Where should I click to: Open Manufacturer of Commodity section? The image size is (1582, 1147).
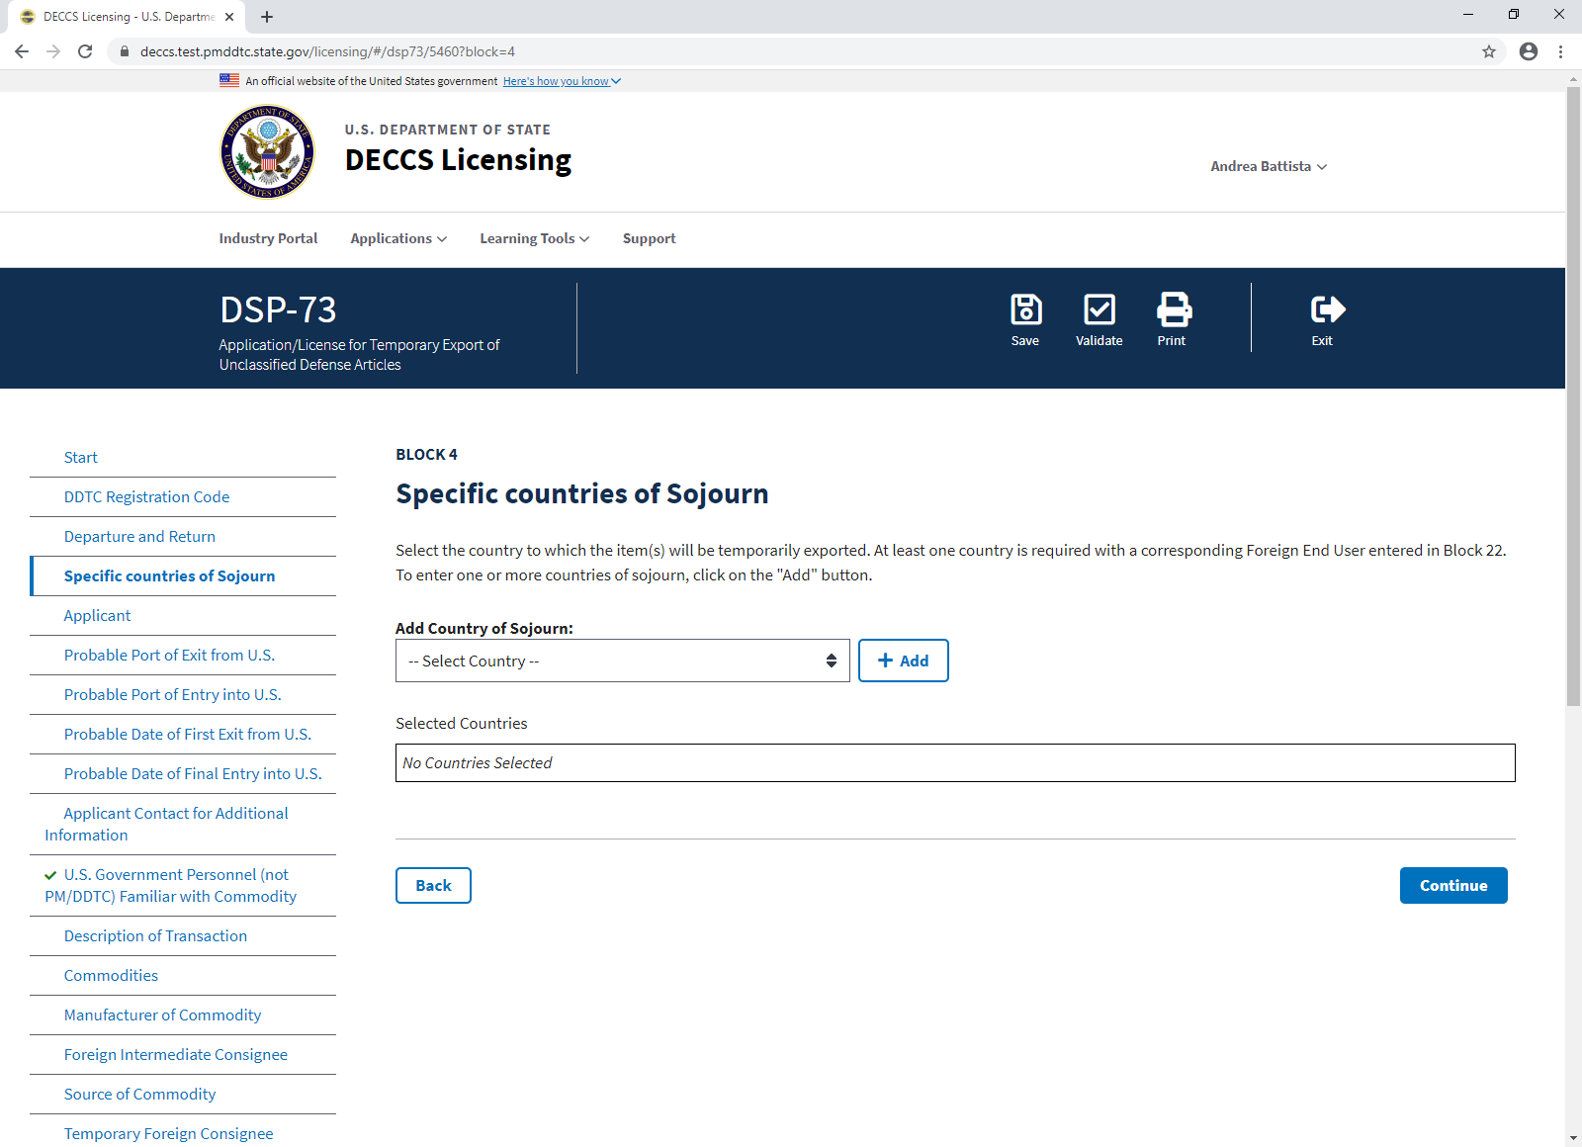point(162,1015)
